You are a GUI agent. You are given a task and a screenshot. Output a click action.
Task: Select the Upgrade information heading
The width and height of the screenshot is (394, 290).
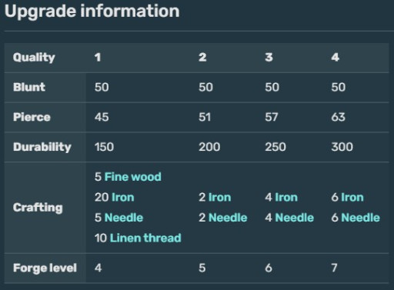pyautogui.click(x=92, y=12)
